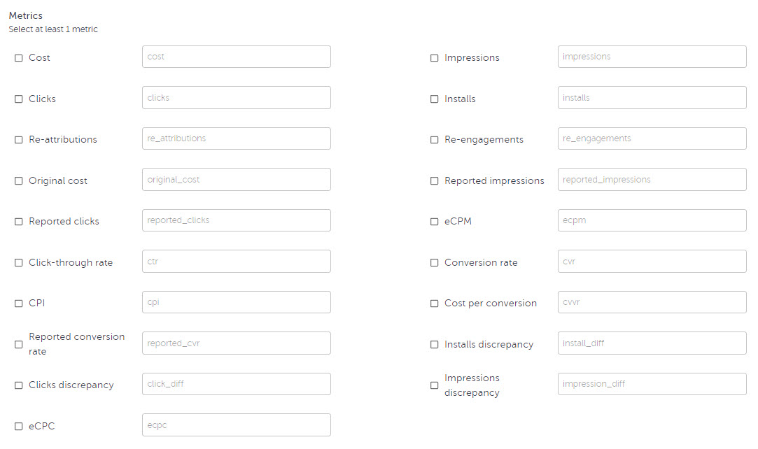The height and width of the screenshot is (449, 758).
Task: Check the Original cost checkbox
Action: (19, 181)
